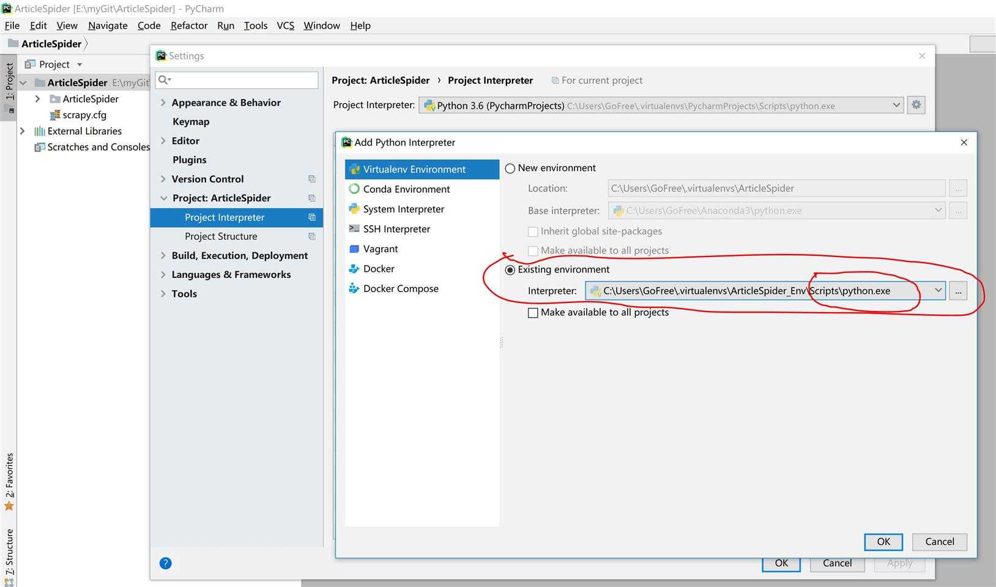Click the copy icon beside Version Control
The image size is (996, 587).
pos(312,179)
